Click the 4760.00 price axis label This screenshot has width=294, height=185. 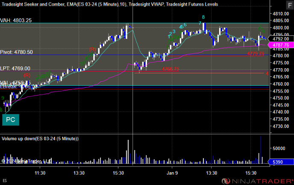281,84
